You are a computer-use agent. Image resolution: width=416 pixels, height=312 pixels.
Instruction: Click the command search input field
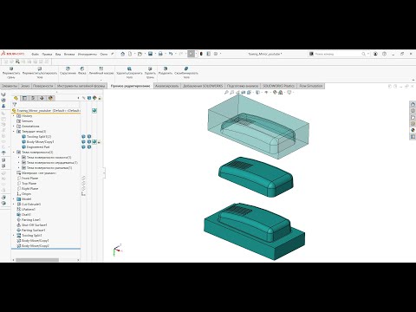[337, 54]
